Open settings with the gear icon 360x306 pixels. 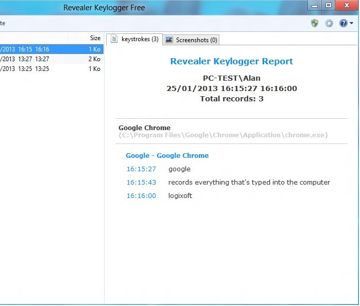(x=329, y=23)
